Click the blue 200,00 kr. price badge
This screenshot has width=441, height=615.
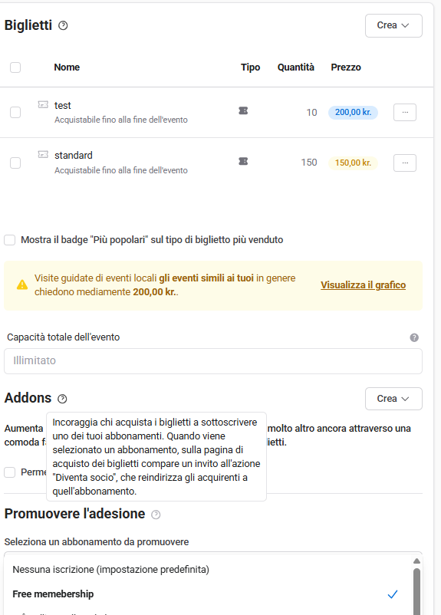click(353, 113)
